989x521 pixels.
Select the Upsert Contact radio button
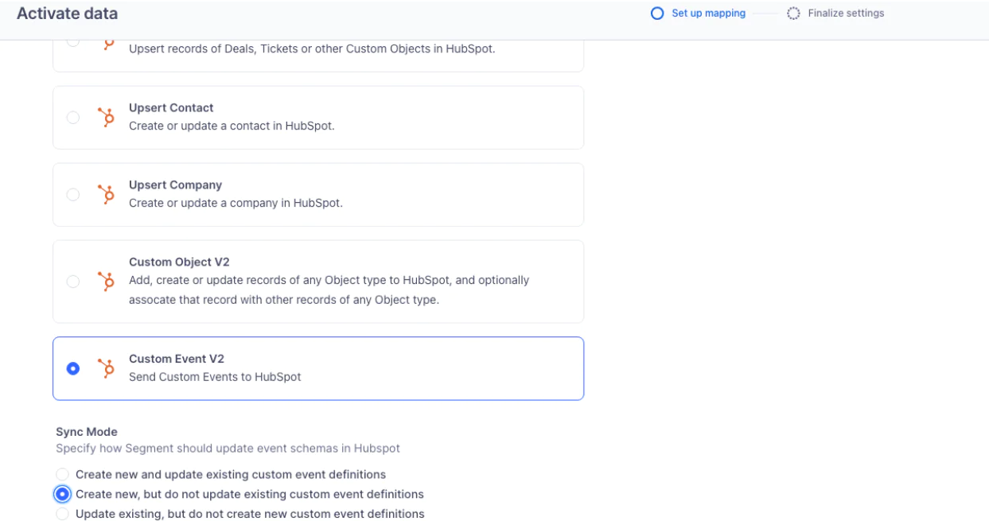(73, 116)
